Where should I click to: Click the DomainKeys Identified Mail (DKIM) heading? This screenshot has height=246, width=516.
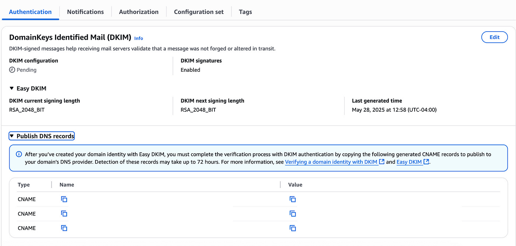pyautogui.click(x=70, y=37)
